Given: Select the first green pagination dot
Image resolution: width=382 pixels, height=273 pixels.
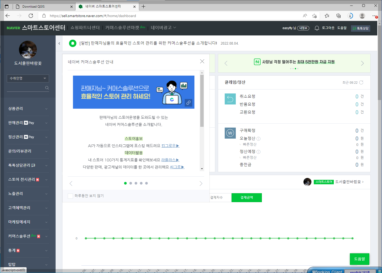Looking at the screenshot, I should (x=125, y=183).
